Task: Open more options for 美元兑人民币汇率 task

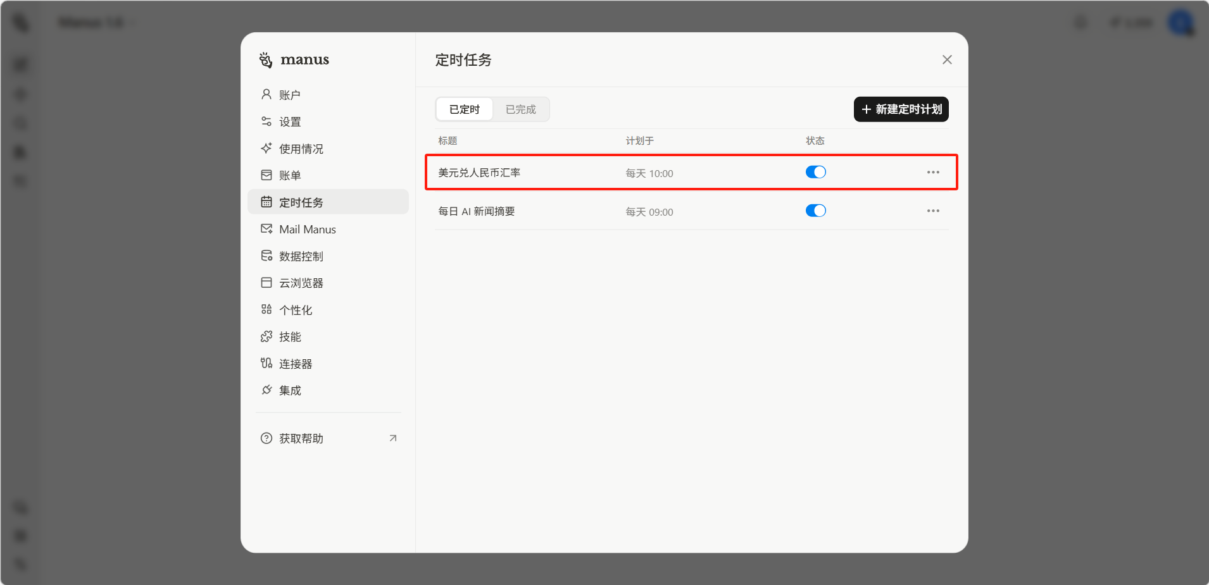Action: [933, 172]
